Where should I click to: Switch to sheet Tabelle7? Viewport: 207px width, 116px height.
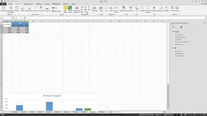pyautogui.click(x=40, y=112)
